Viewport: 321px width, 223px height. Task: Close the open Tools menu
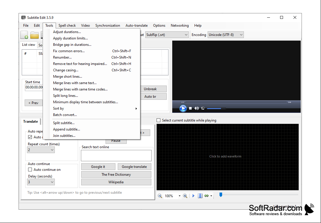(49, 26)
